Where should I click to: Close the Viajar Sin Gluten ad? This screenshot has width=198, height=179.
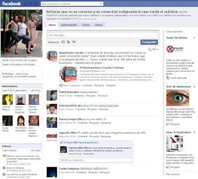pyautogui.click(x=194, y=38)
